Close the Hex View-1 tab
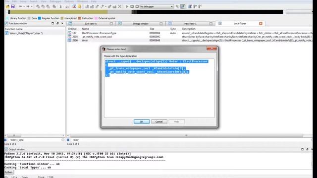This screenshot has height=178, width=317. coord(211,24)
